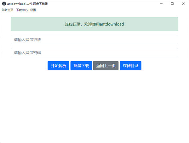The image size is (189, 143).
Task: Focus the 请输入网盘密码 input field
Action: pyautogui.click(x=94, y=53)
